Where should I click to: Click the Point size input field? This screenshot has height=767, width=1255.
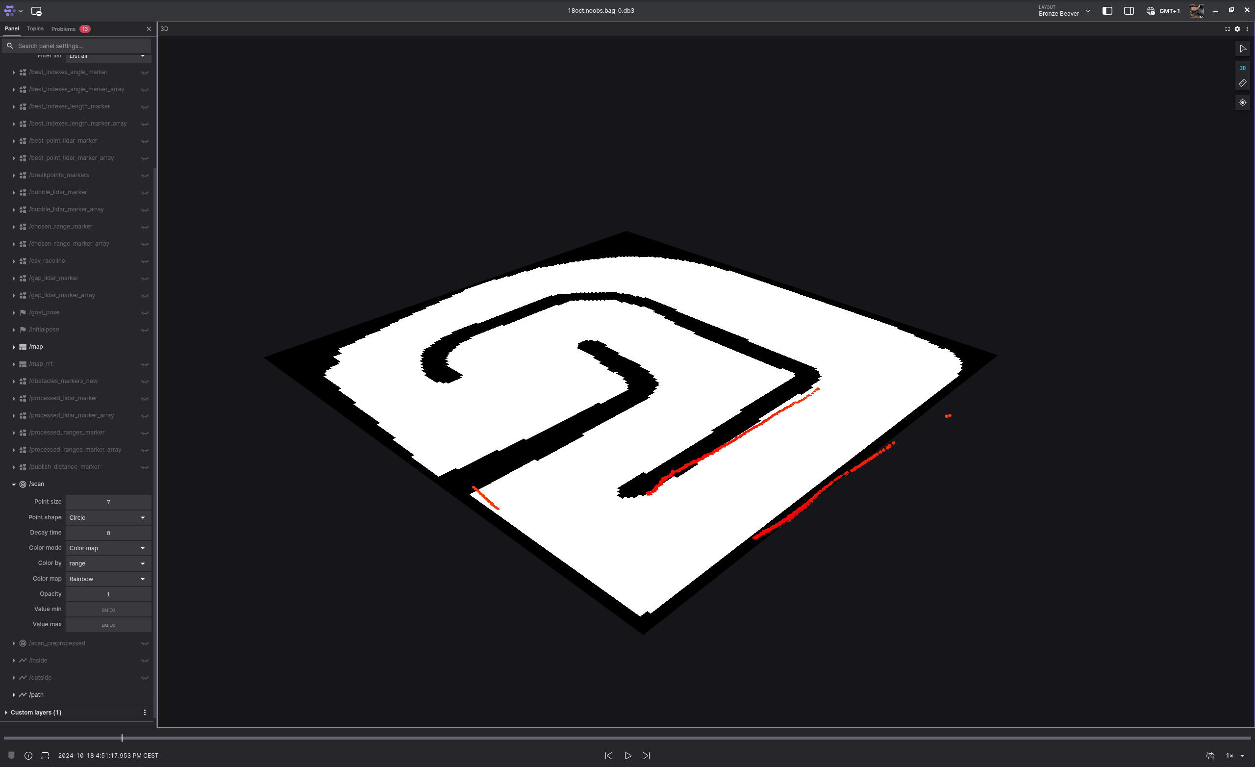tap(108, 502)
